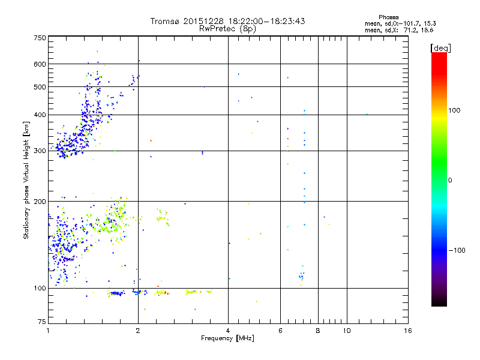Image resolution: width=480 pixels, height=360 pixels.
Task: Click the 'Frequency [MHz]' x-axis label
Action: coord(227,338)
